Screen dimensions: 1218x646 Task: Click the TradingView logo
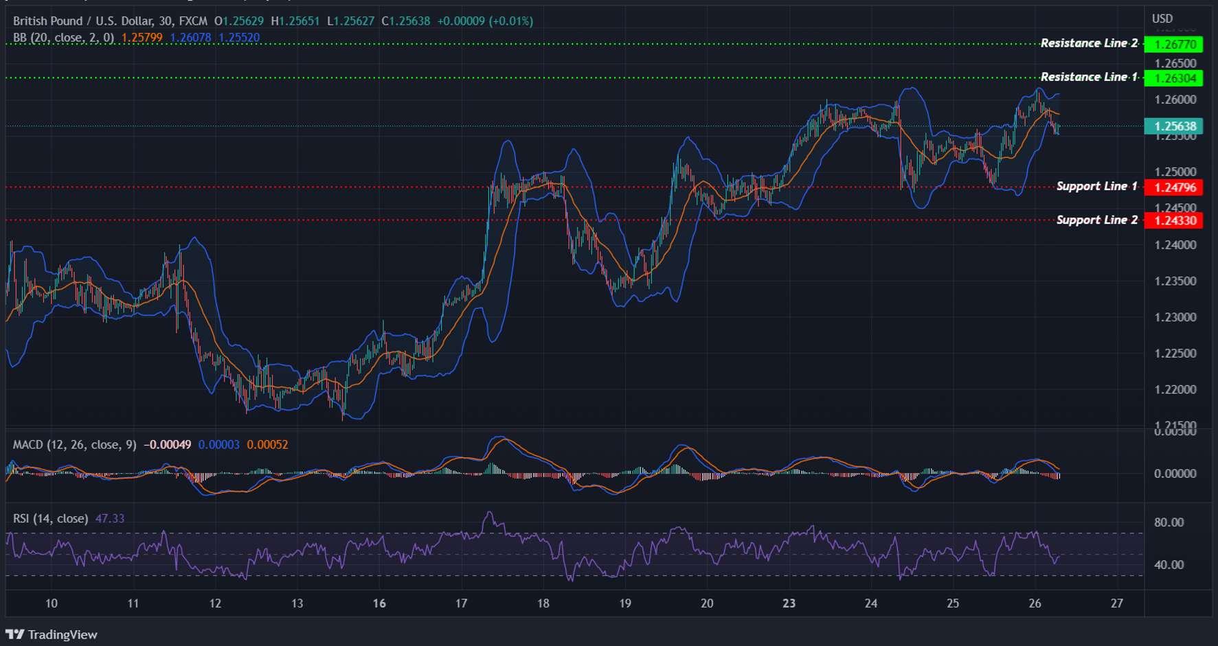click(52, 634)
